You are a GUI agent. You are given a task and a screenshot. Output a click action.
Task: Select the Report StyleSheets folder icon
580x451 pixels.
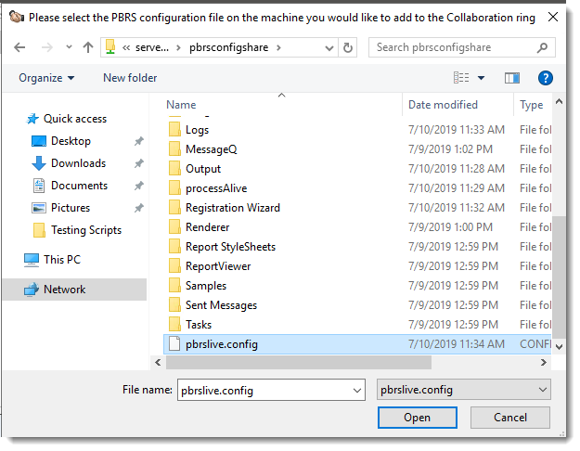[174, 247]
